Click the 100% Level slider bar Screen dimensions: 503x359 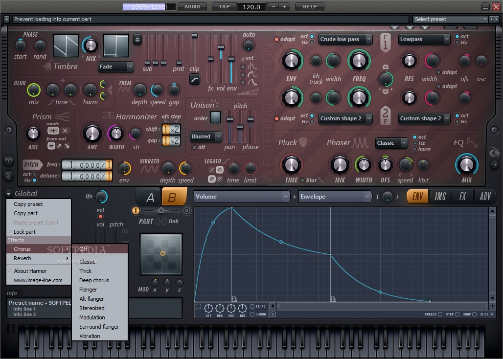coord(149,7)
